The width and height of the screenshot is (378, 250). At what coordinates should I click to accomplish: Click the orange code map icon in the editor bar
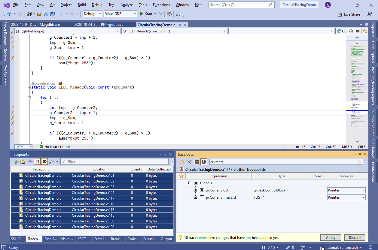(364, 31)
